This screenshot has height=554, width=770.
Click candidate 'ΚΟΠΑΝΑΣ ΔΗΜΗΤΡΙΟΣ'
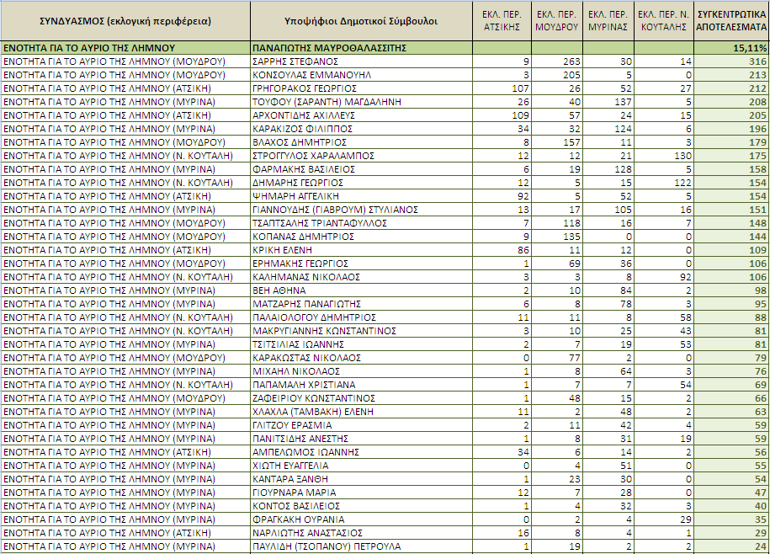303,237
